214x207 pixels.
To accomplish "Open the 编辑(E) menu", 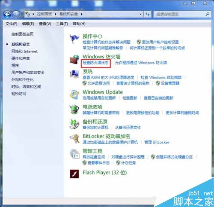I will (28, 24).
